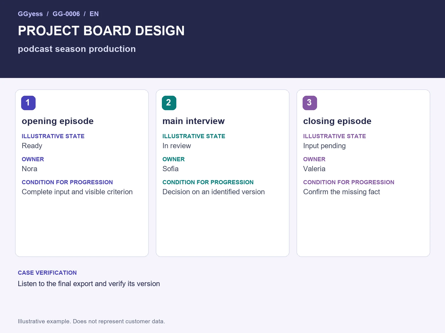Click the In review state value
Screen dimensions: 445x333
[x=177, y=146]
